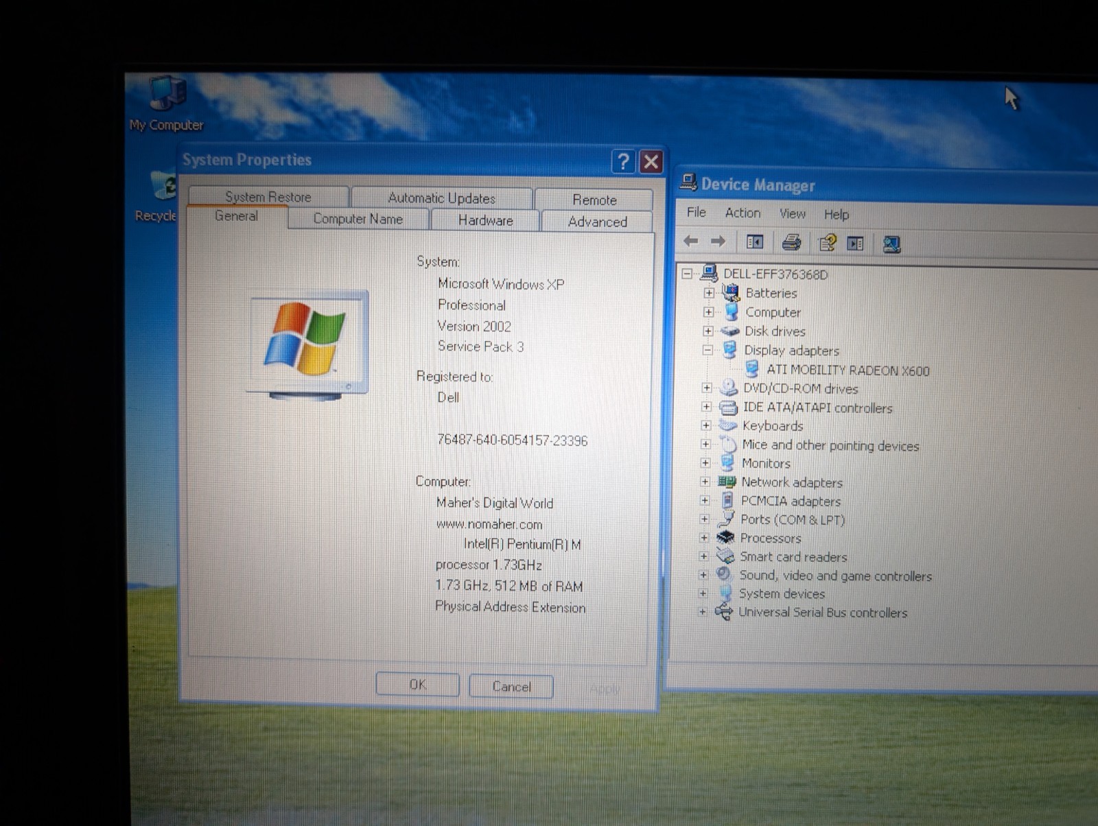Select Keyboards category icon
This screenshot has width=1098, height=826.
coord(727,425)
